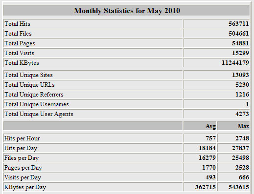The image size is (254, 194).
Task: Click the Unique URLs value 5230
Action: point(242,85)
